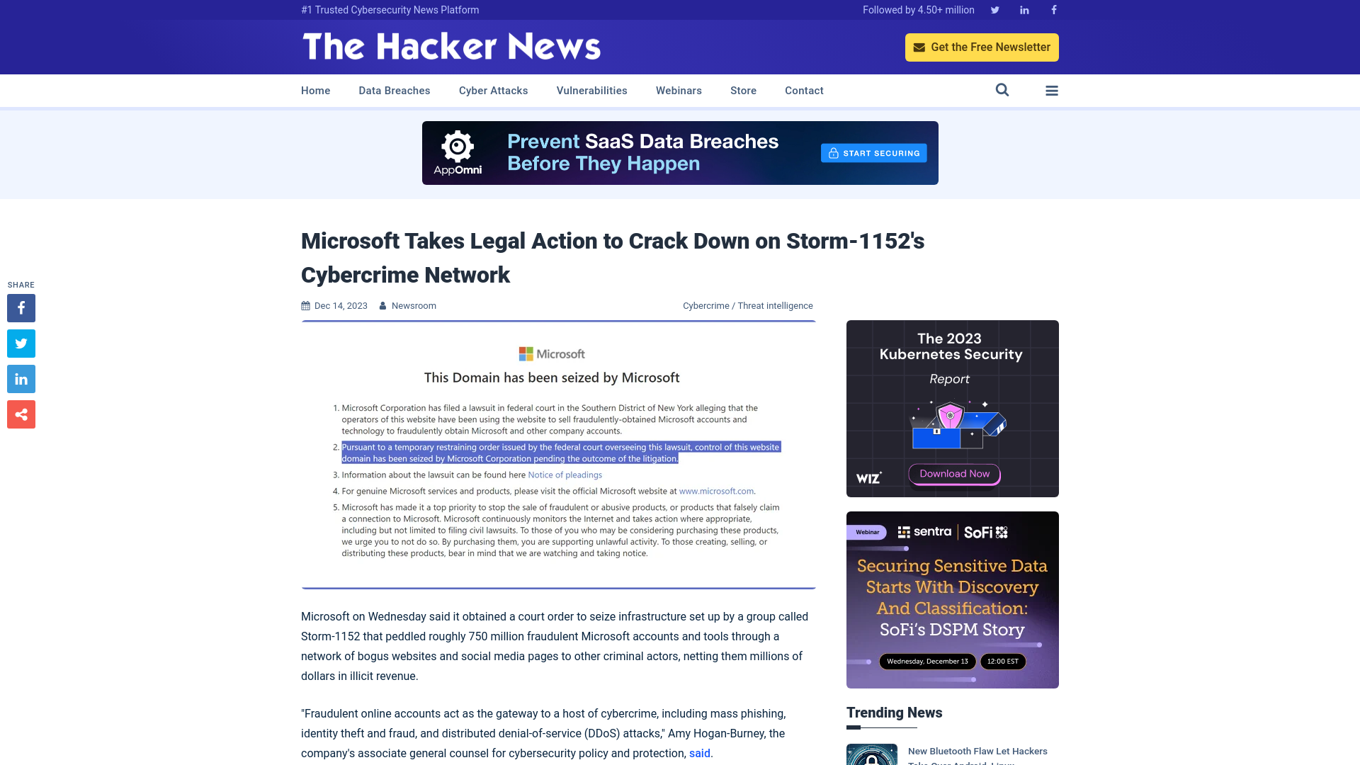
Task: Click the generic share icon below LinkedIn
Action: pyautogui.click(x=21, y=414)
